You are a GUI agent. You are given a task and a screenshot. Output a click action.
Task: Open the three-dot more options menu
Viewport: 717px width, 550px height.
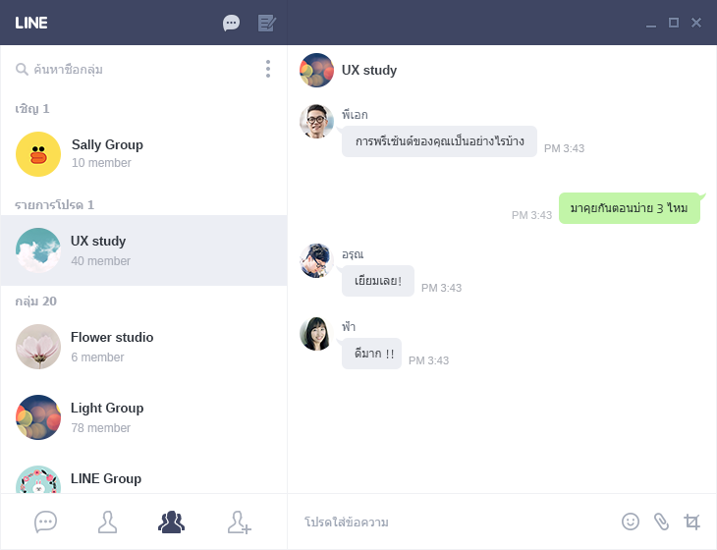[x=267, y=69]
